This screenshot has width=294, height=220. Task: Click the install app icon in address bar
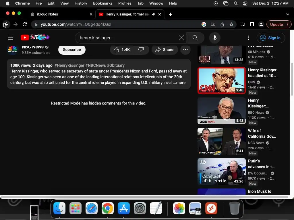point(213,24)
